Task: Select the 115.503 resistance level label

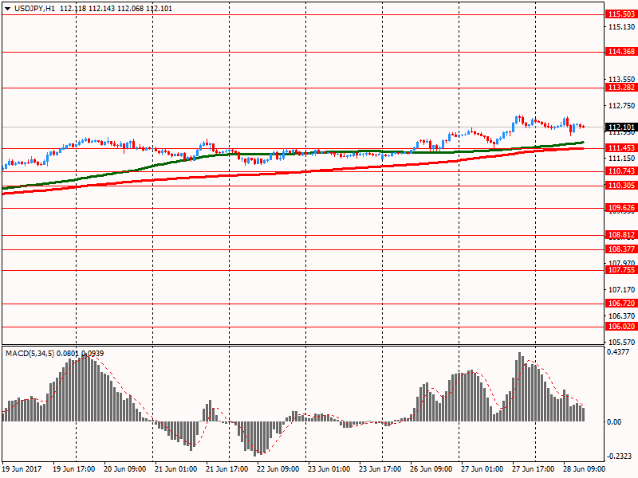Action: coord(621,14)
